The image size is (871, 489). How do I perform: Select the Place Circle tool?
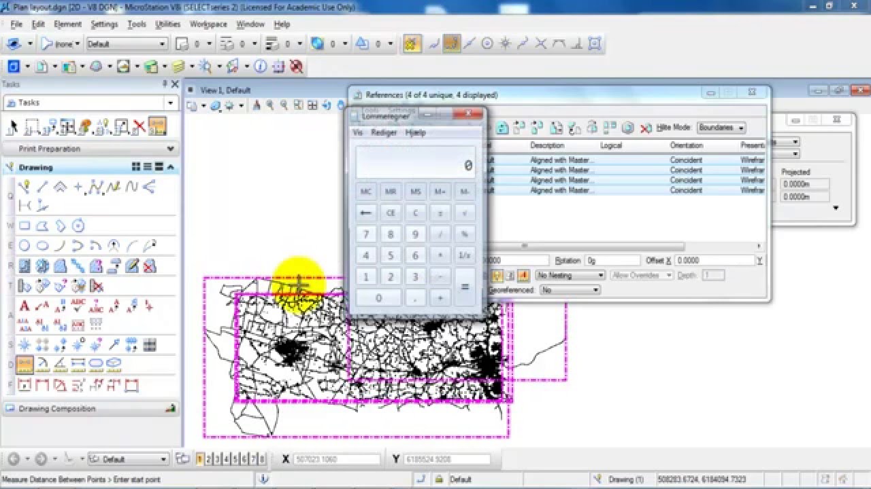pos(24,246)
